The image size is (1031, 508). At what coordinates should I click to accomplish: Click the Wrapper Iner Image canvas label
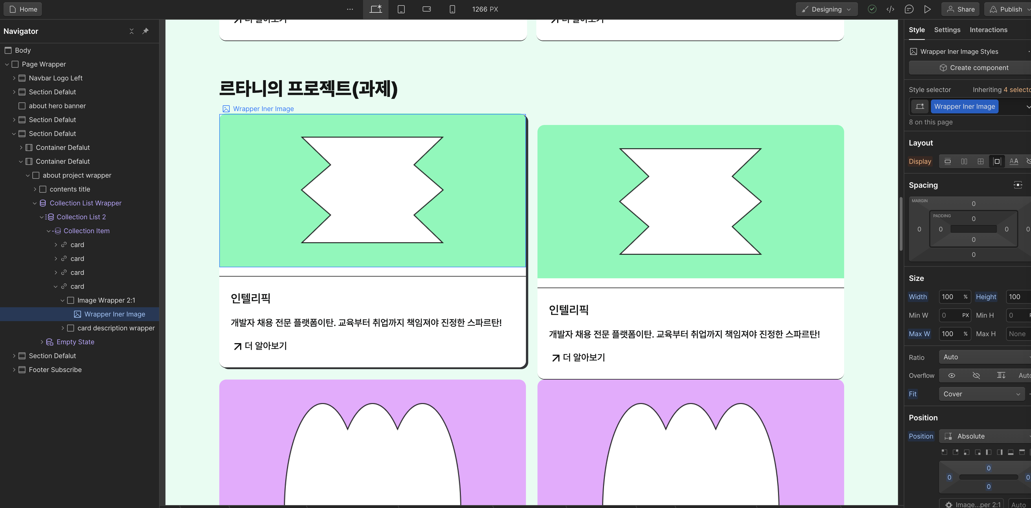pyautogui.click(x=258, y=109)
